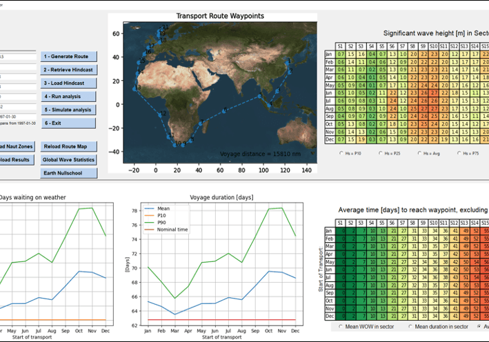The image size is (489, 342).
Task: Click waypoint 18 on the route map
Action: point(160,41)
